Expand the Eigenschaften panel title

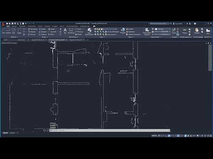(x=156, y=37)
